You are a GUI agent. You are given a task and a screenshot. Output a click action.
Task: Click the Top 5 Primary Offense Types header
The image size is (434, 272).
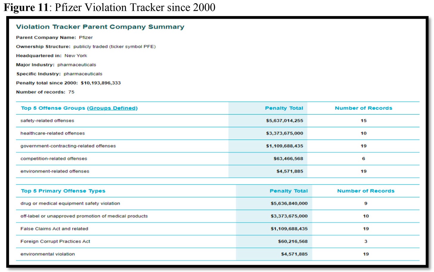(63, 191)
